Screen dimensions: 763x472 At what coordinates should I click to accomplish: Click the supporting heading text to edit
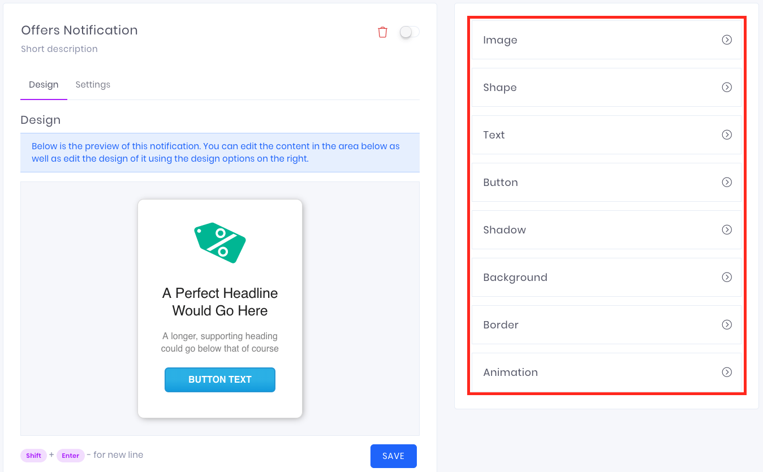pos(220,342)
